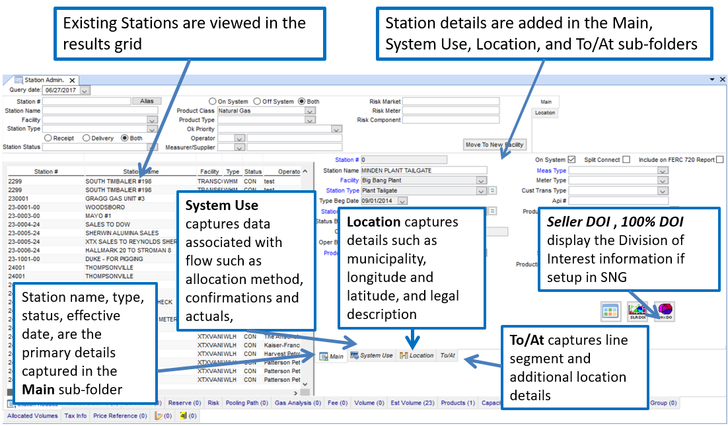
Task: Check Include on FERC 720 Report
Action: [x=720, y=160]
